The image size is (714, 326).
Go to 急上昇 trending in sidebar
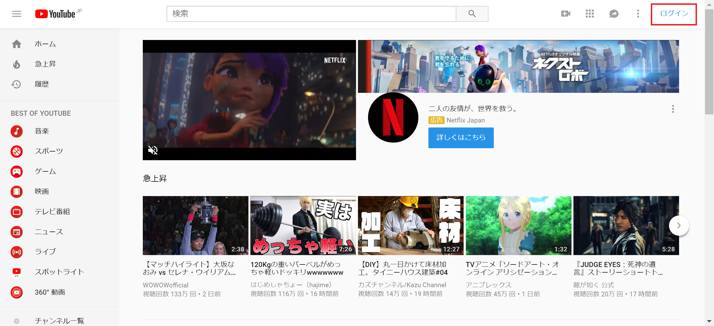45,64
